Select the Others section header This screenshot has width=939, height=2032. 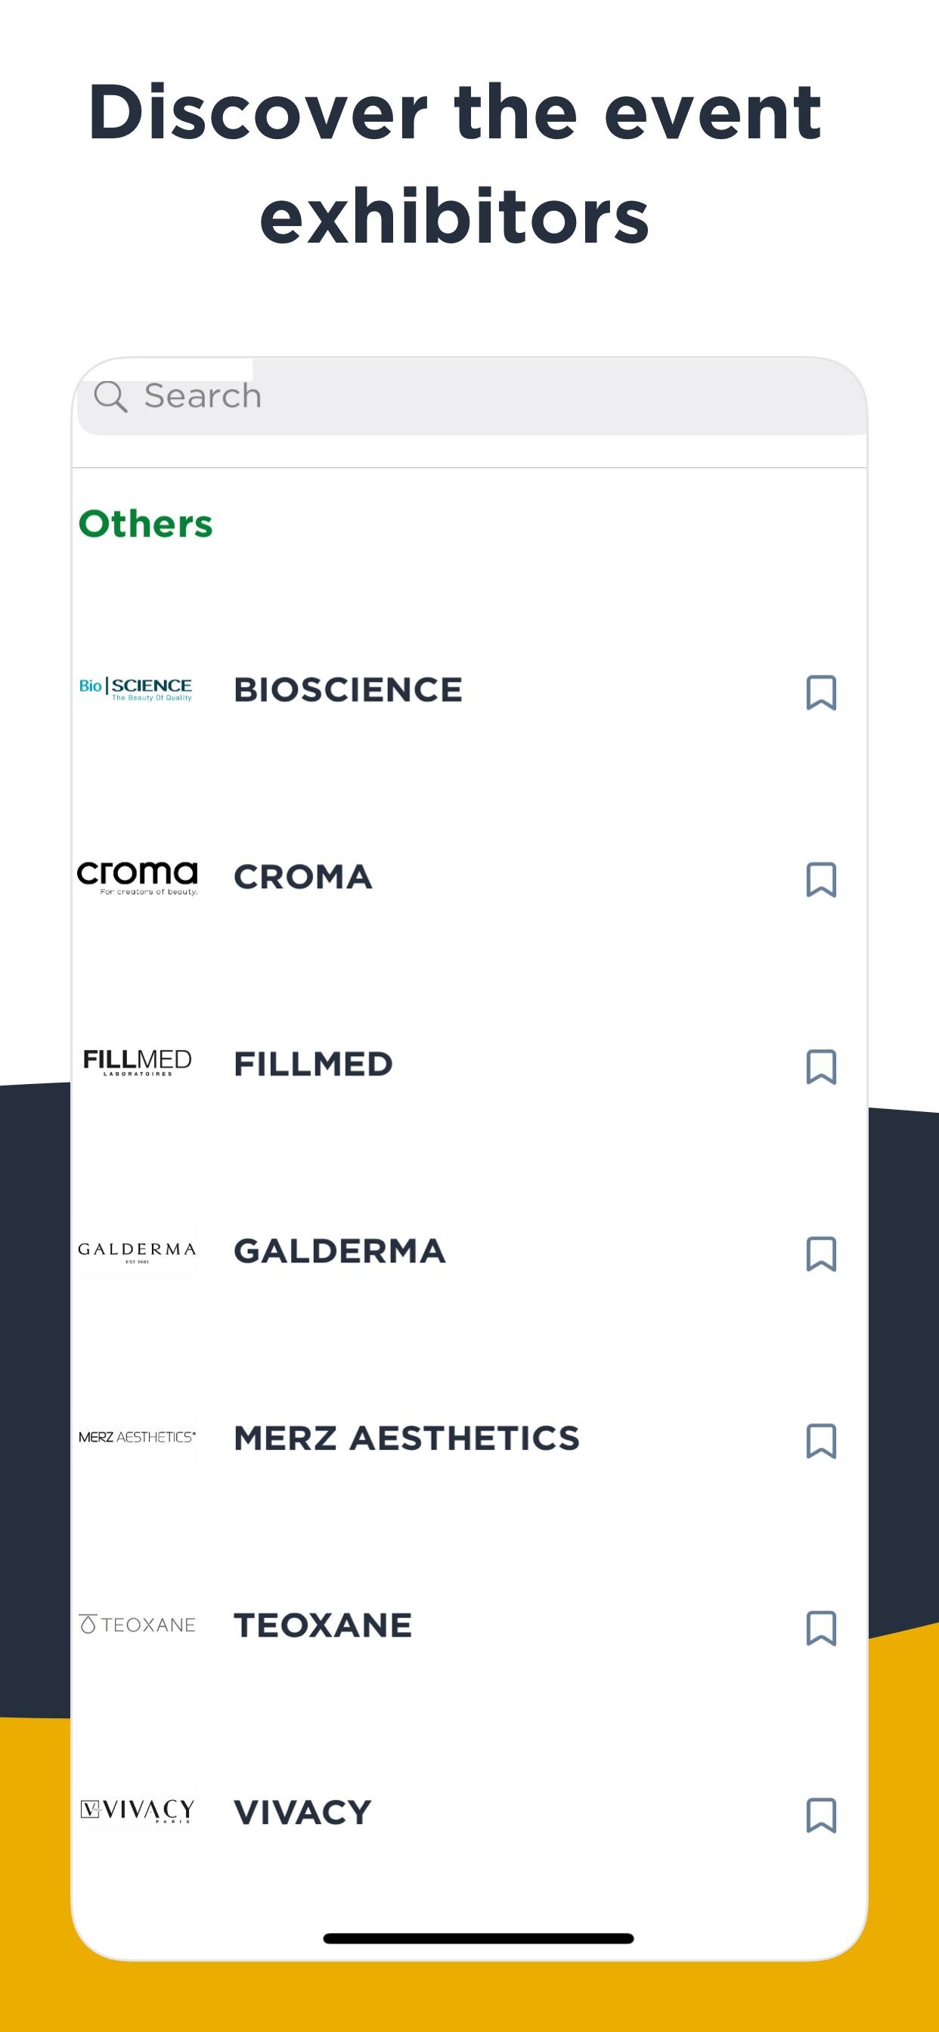click(146, 524)
